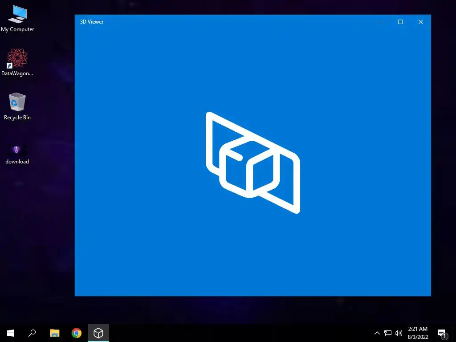Open the volume control icon

(x=399, y=333)
